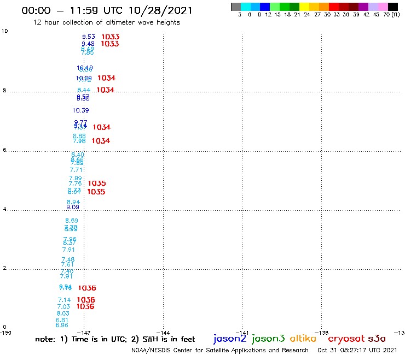Click the red 1036 next to 7.14
The image size is (405, 355).
click(x=86, y=300)
